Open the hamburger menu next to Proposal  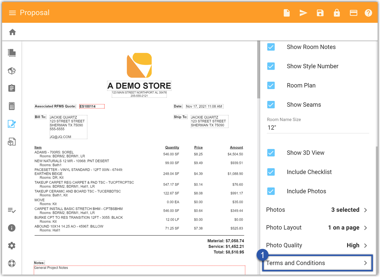12,13
